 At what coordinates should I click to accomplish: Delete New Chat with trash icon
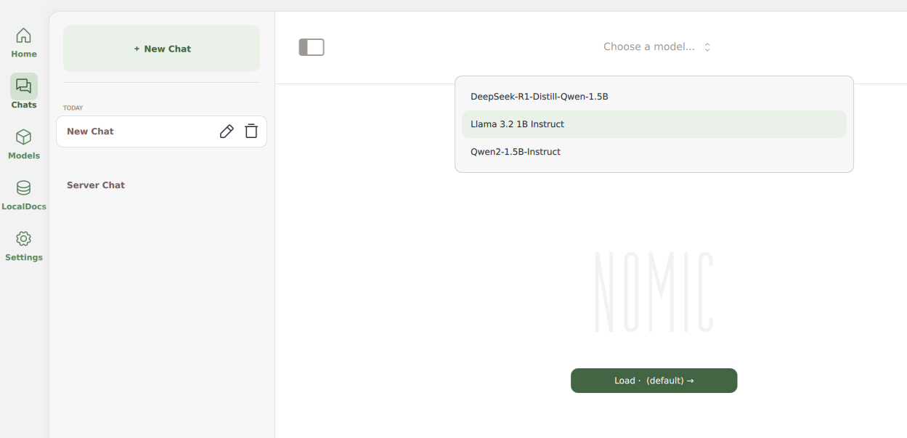251,131
